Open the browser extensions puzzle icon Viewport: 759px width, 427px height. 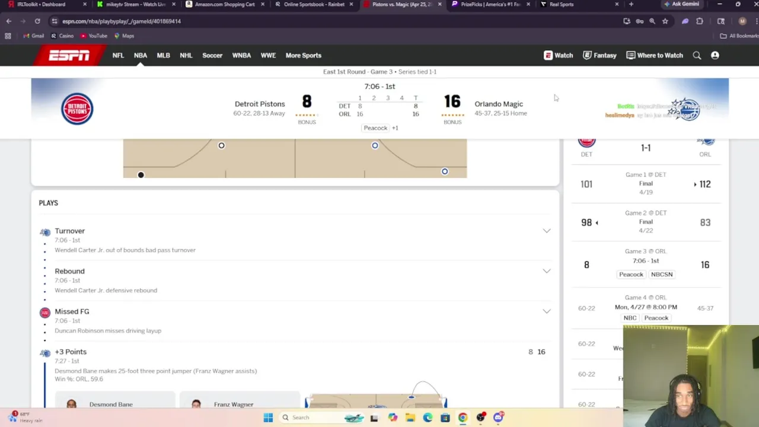pos(700,21)
